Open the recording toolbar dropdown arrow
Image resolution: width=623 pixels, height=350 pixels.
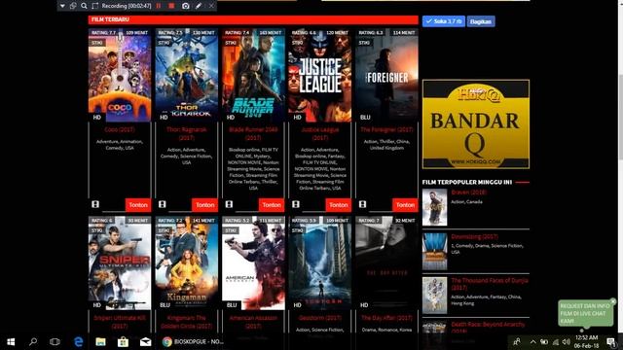[x=62, y=6]
